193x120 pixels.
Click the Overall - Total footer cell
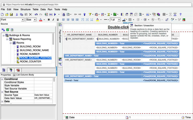[71, 80]
